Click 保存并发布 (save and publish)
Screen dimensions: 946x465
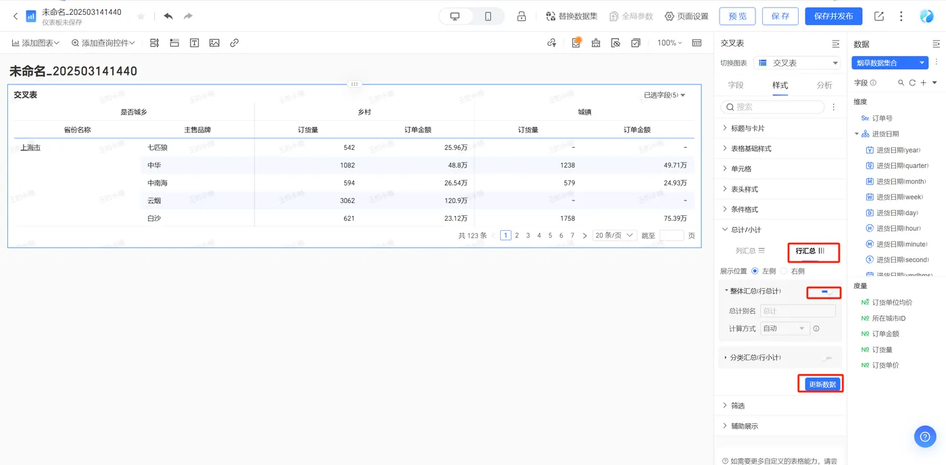[x=833, y=16]
